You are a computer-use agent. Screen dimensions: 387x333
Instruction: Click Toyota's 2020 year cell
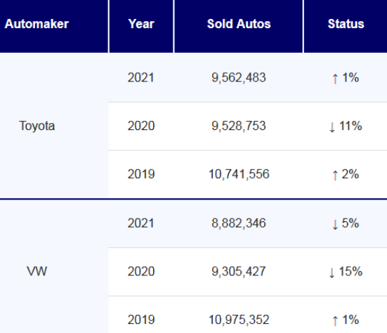coord(141,126)
